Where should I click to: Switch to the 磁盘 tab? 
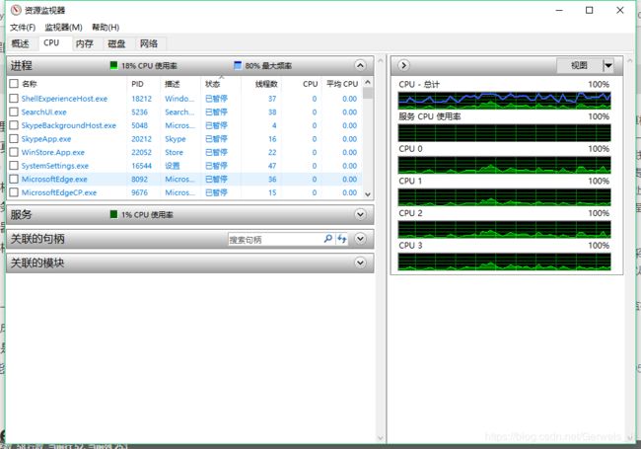click(116, 43)
